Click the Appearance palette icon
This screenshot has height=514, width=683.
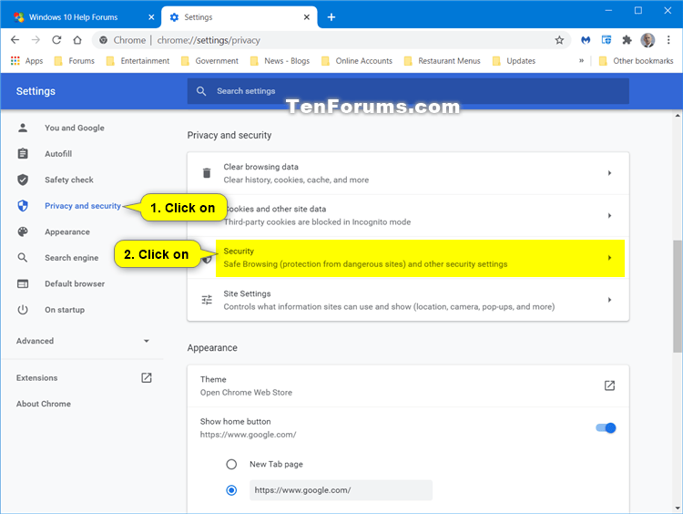[23, 231]
